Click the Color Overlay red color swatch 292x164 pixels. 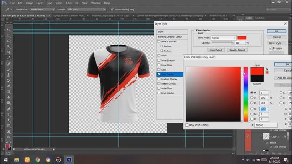click(x=242, y=38)
